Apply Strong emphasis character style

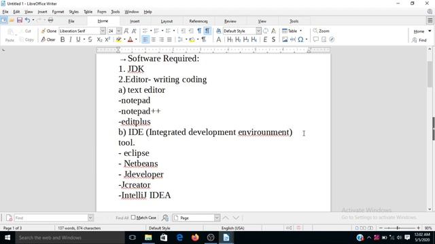click(x=273, y=39)
